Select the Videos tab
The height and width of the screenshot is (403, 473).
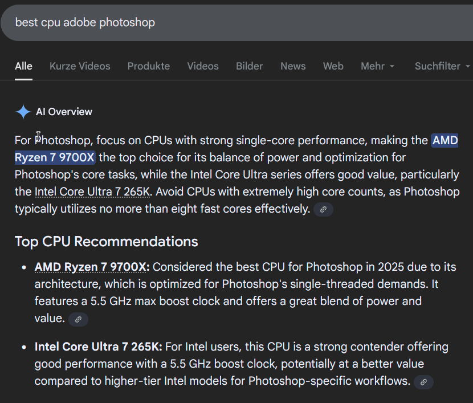(203, 66)
